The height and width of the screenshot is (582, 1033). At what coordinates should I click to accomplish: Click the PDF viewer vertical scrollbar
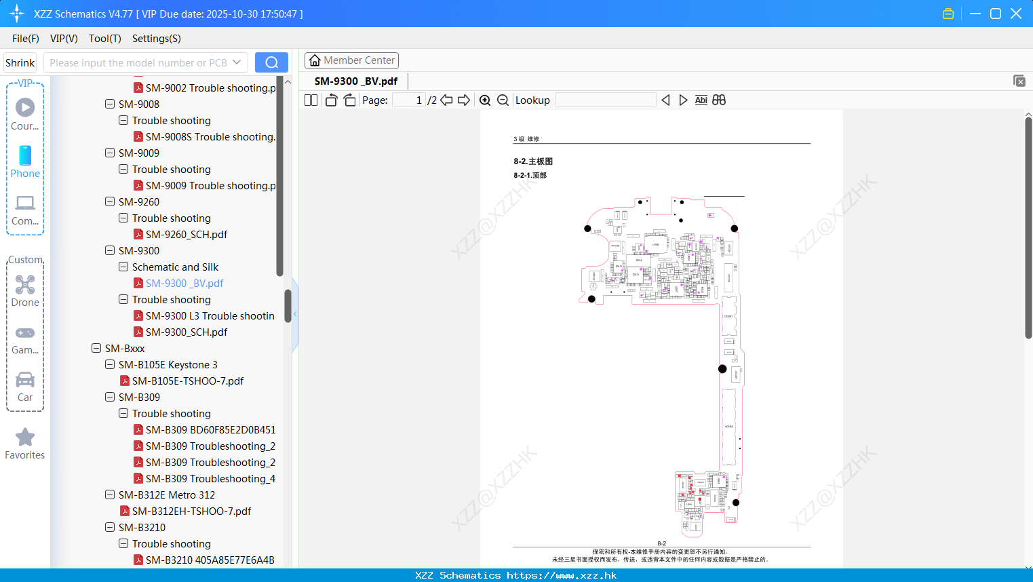point(1028,227)
